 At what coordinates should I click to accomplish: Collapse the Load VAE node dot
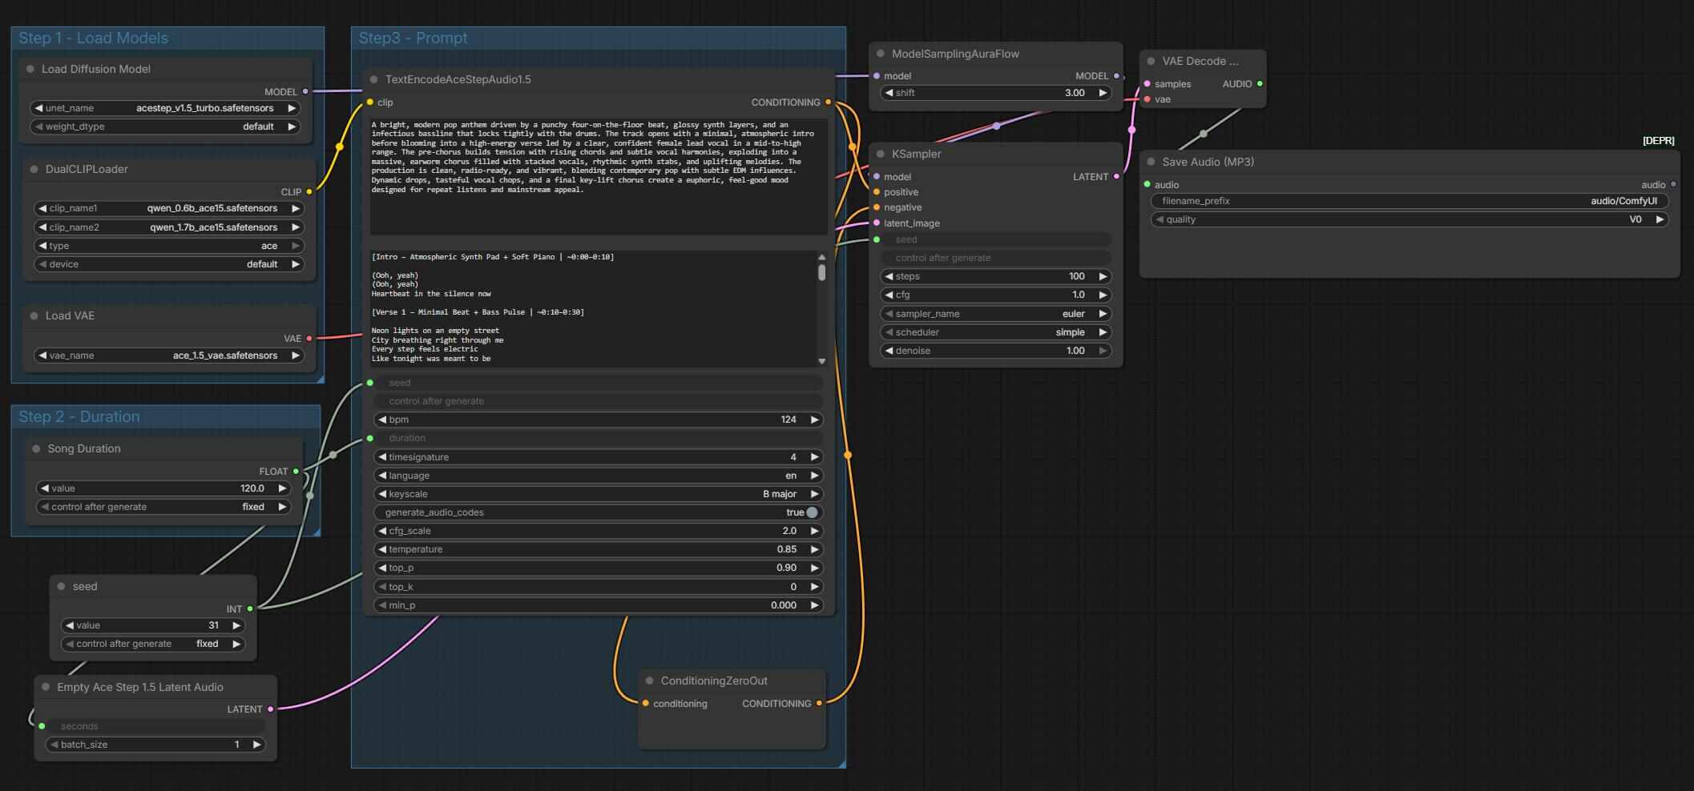pyautogui.click(x=34, y=315)
